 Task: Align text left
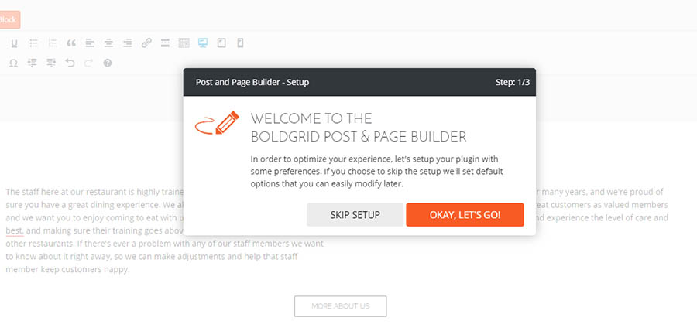[x=90, y=43]
